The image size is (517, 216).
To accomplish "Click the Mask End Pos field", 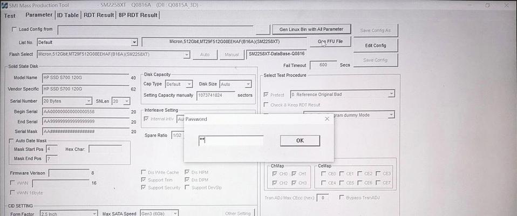I will pos(51,159).
